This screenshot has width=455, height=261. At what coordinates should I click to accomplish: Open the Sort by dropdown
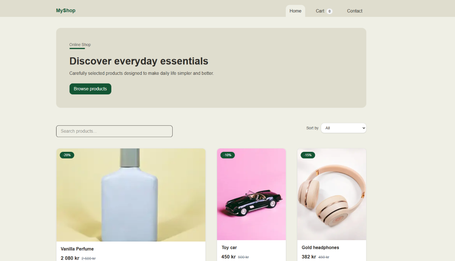(x=344, y=128)
